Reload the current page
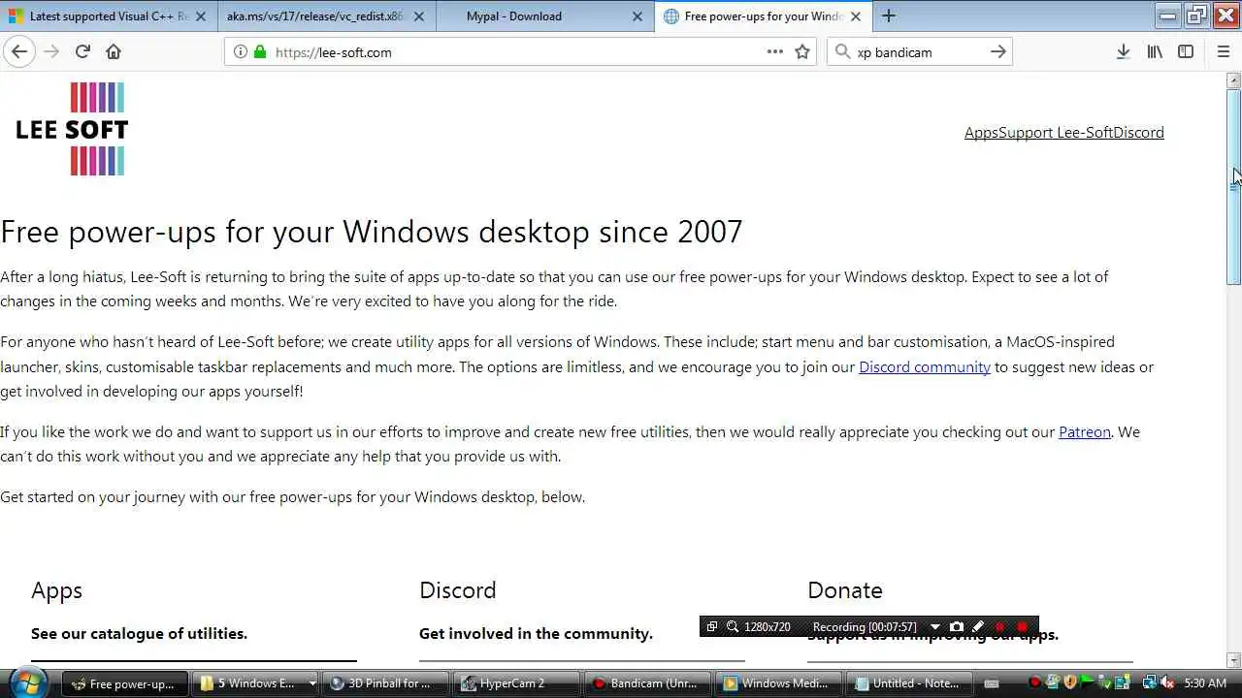Image resolution: width=1242 pixels, height=698 pixels. [x=82, y=51]
